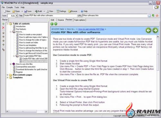Viewport: 161px width, 118px height.
Task: Switch to the Topic options tab
Action: click(80, 20)
